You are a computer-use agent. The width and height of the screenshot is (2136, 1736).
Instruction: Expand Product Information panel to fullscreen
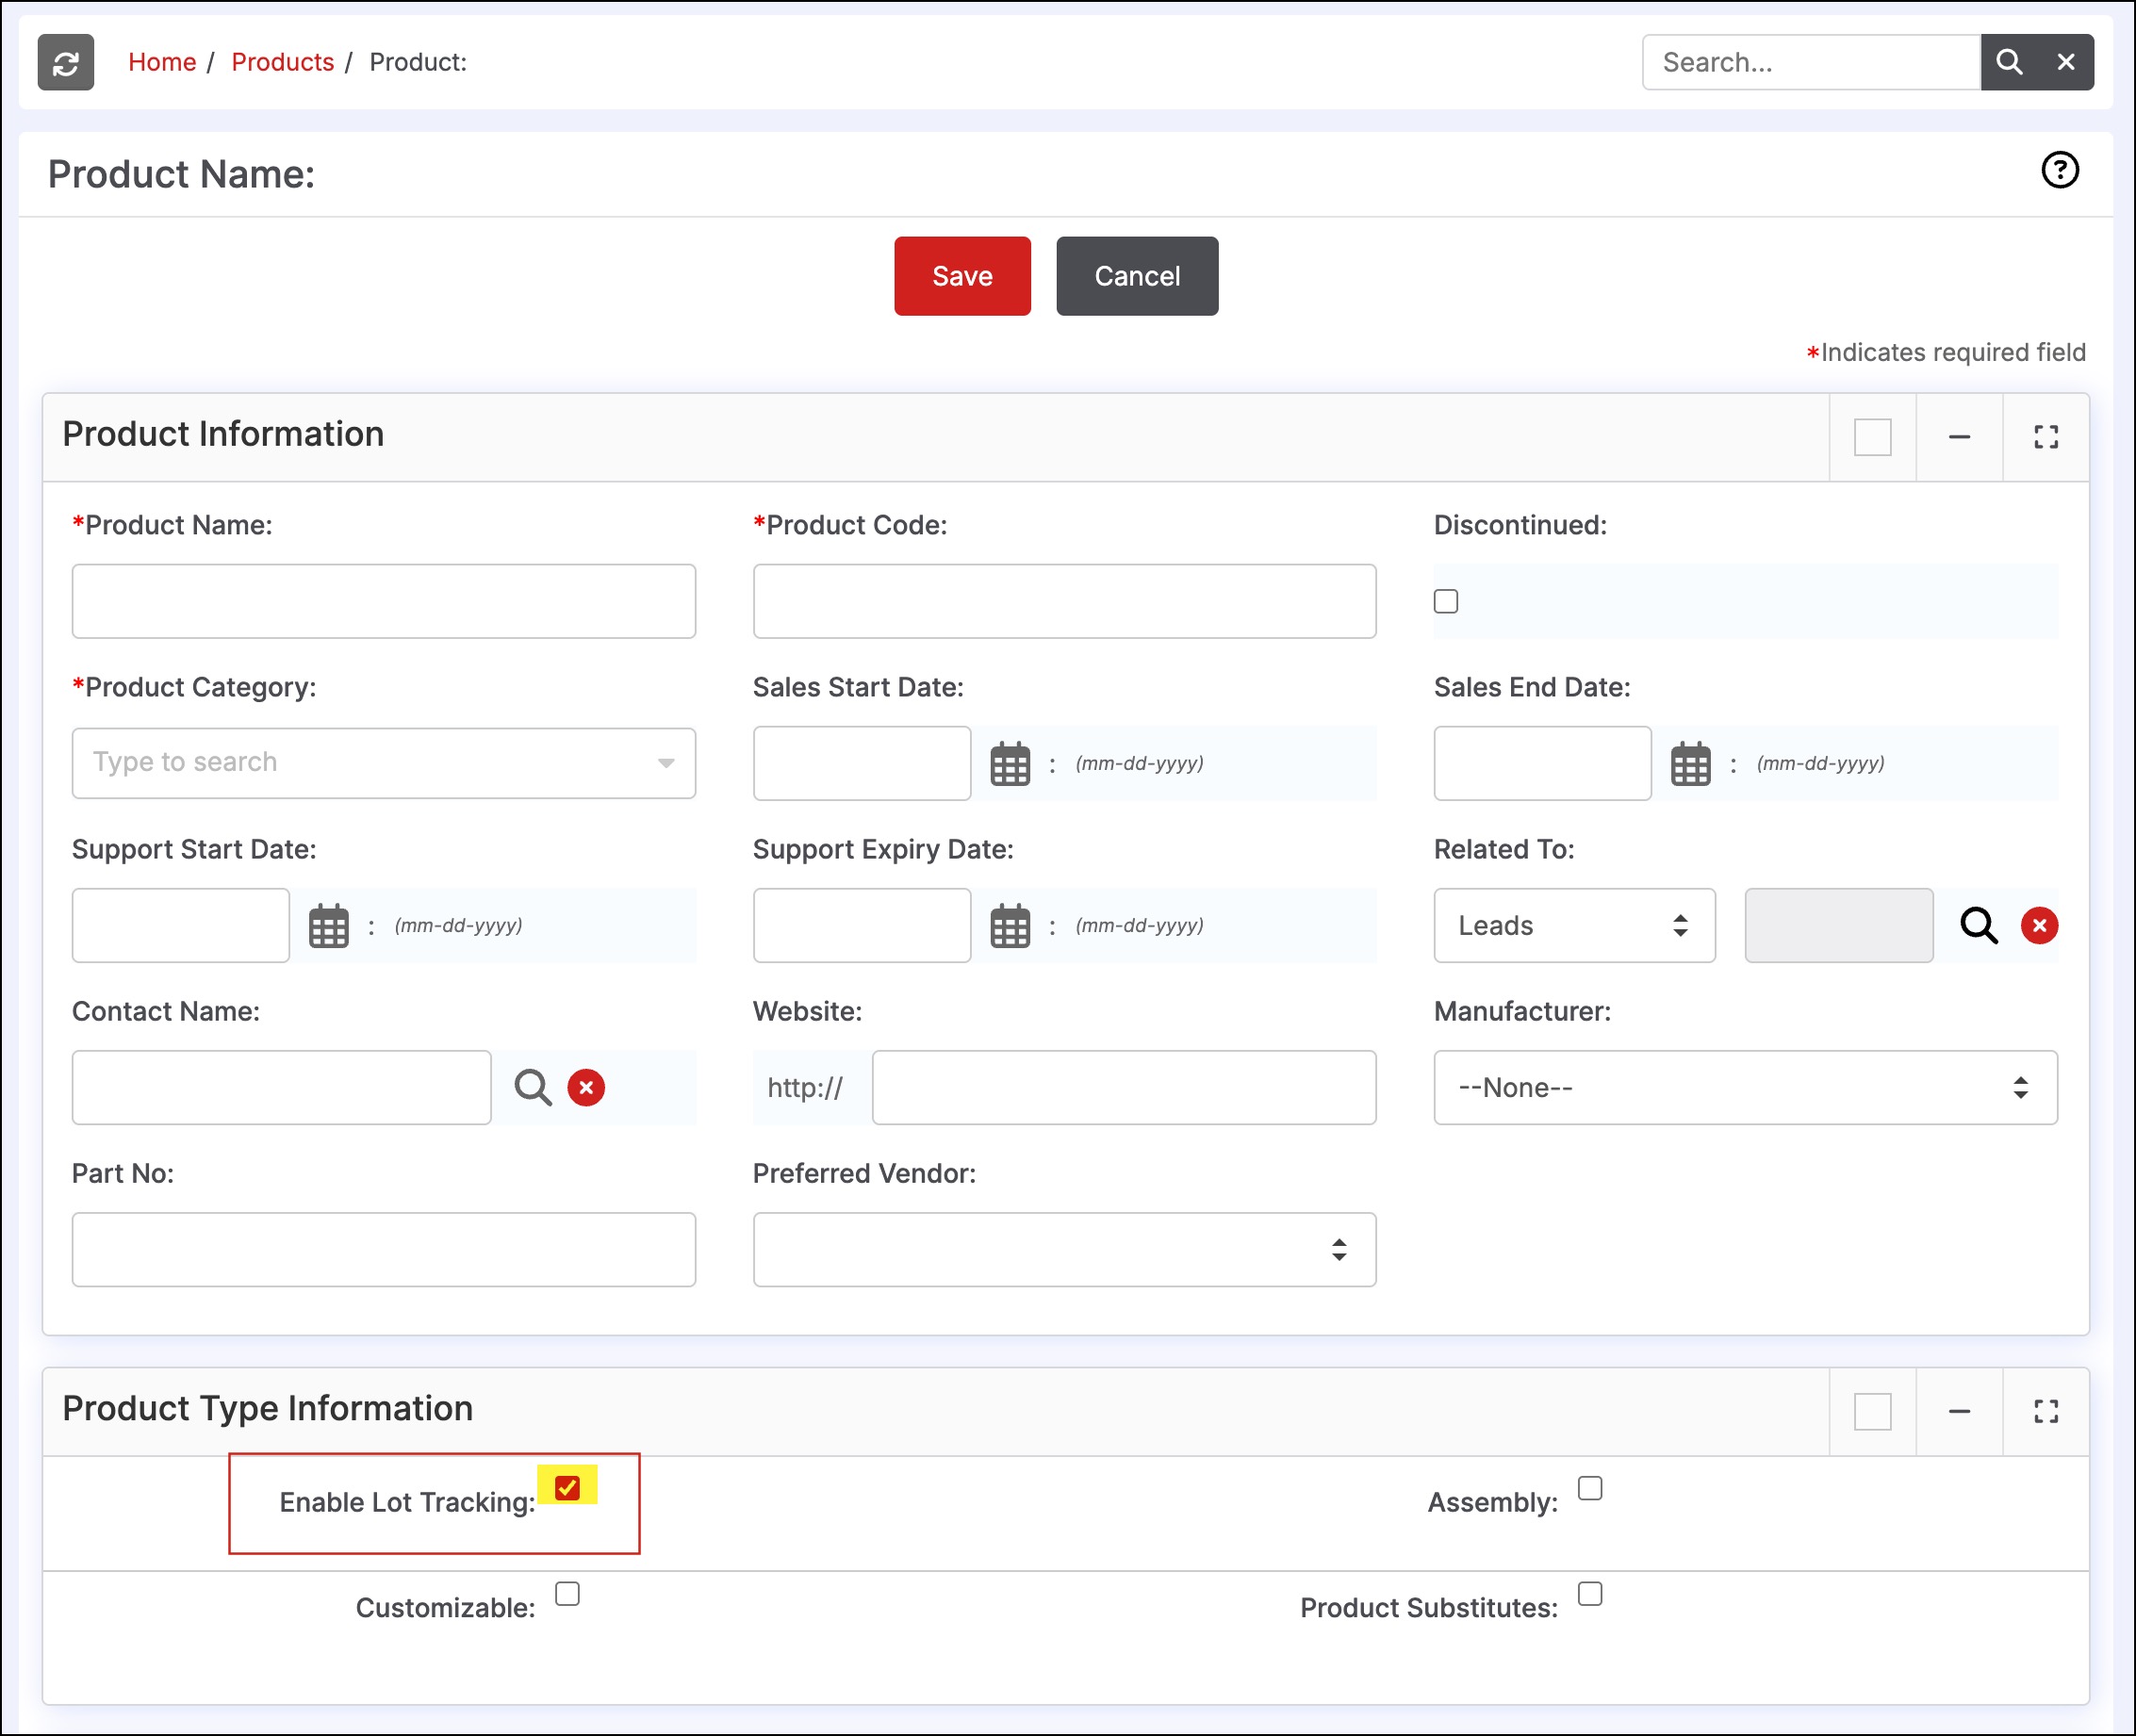click(x=2046, y=437)
